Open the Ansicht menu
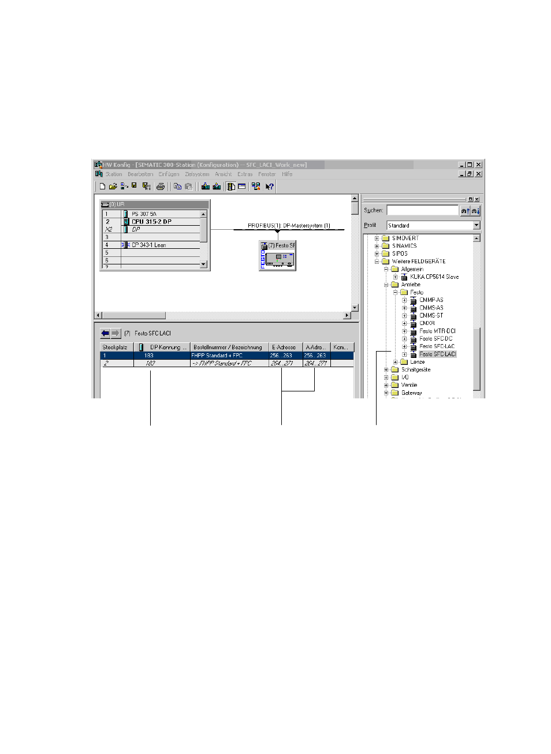Screen dimensions: 551x754 [x=224, y=174]
